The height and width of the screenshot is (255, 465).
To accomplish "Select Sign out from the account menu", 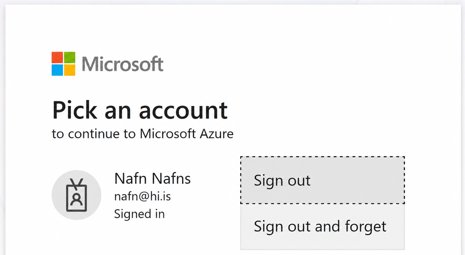I will 322,180.
